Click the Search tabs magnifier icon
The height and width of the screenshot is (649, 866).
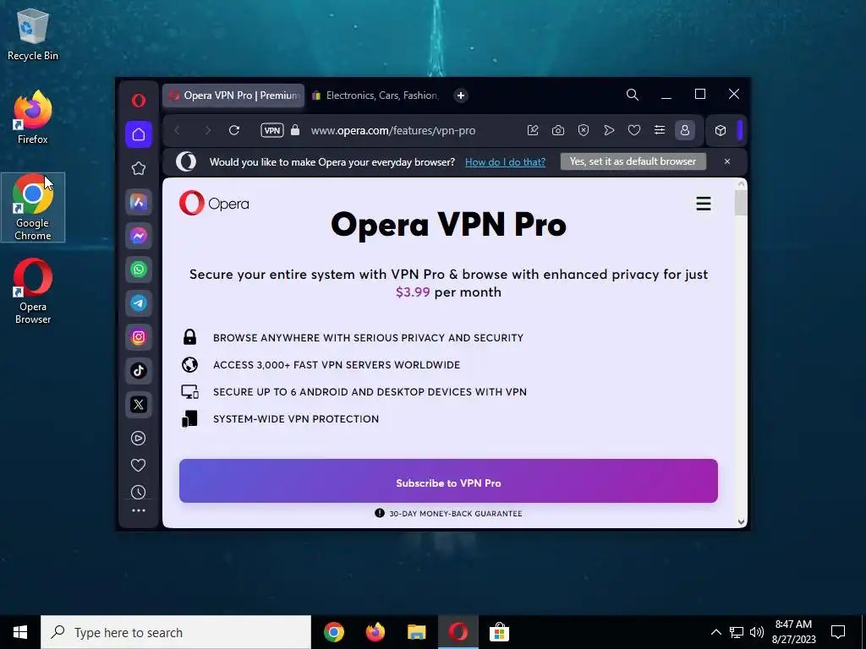pyautogui.click(x=633, y=95)
